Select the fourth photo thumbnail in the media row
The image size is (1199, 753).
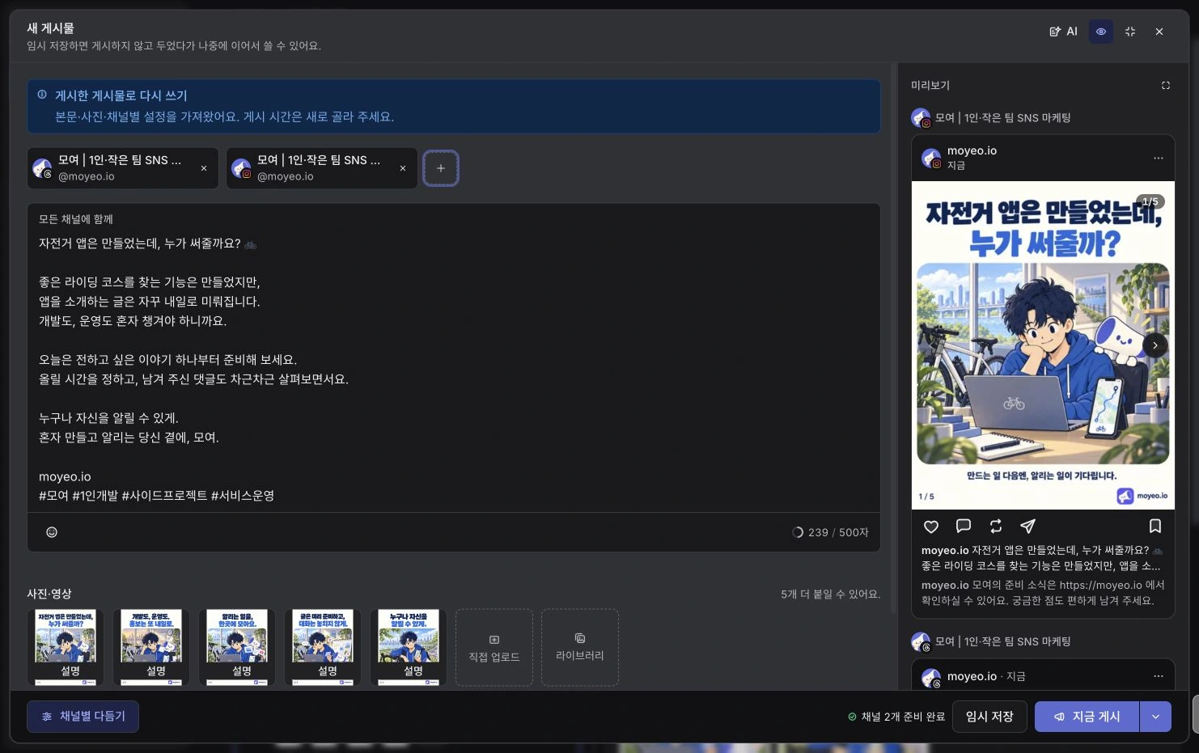[x=323, y=648]
